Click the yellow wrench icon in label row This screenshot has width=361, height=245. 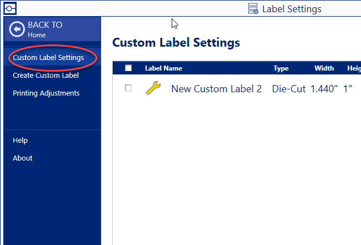point(153,88)
